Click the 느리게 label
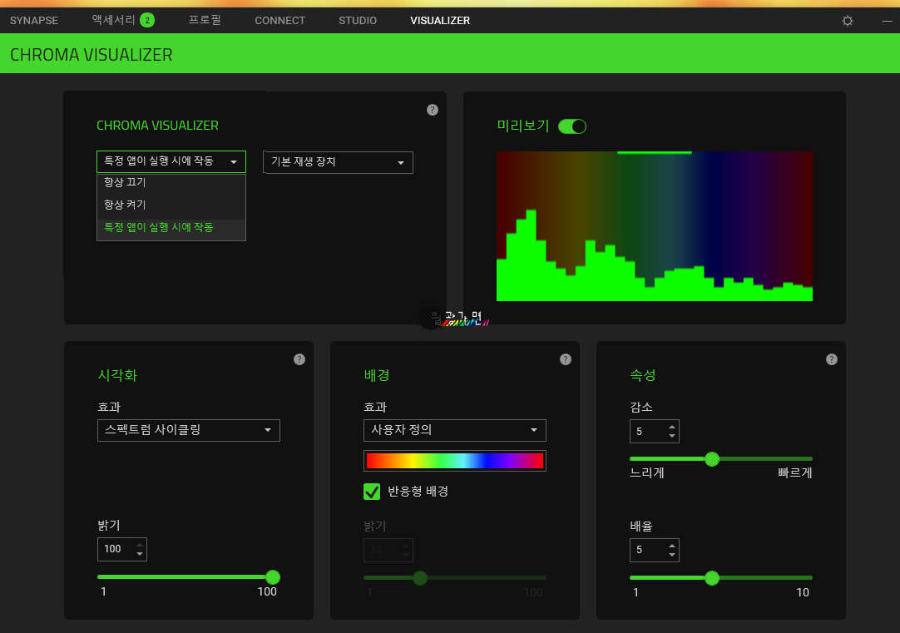The width and height of the screenshot is (900, 633). click(647, 473)
